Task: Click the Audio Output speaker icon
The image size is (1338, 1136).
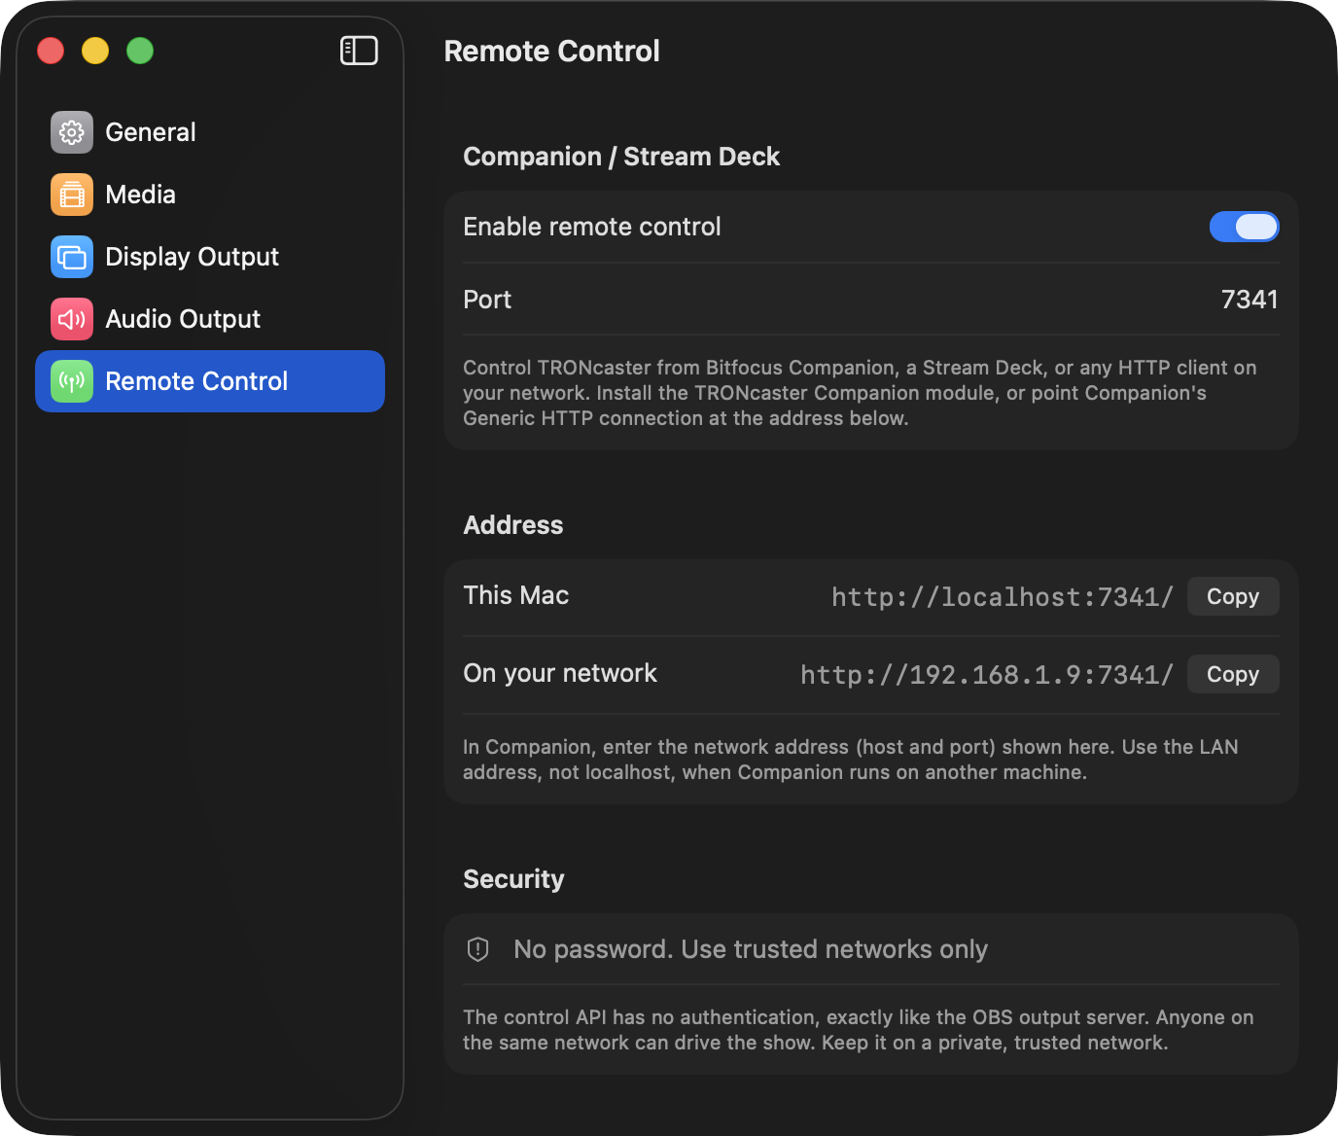Action: coord(72,319)
